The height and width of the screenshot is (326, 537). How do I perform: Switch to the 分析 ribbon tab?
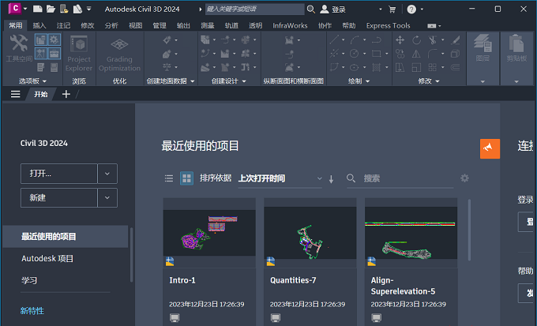pos(111,26)
